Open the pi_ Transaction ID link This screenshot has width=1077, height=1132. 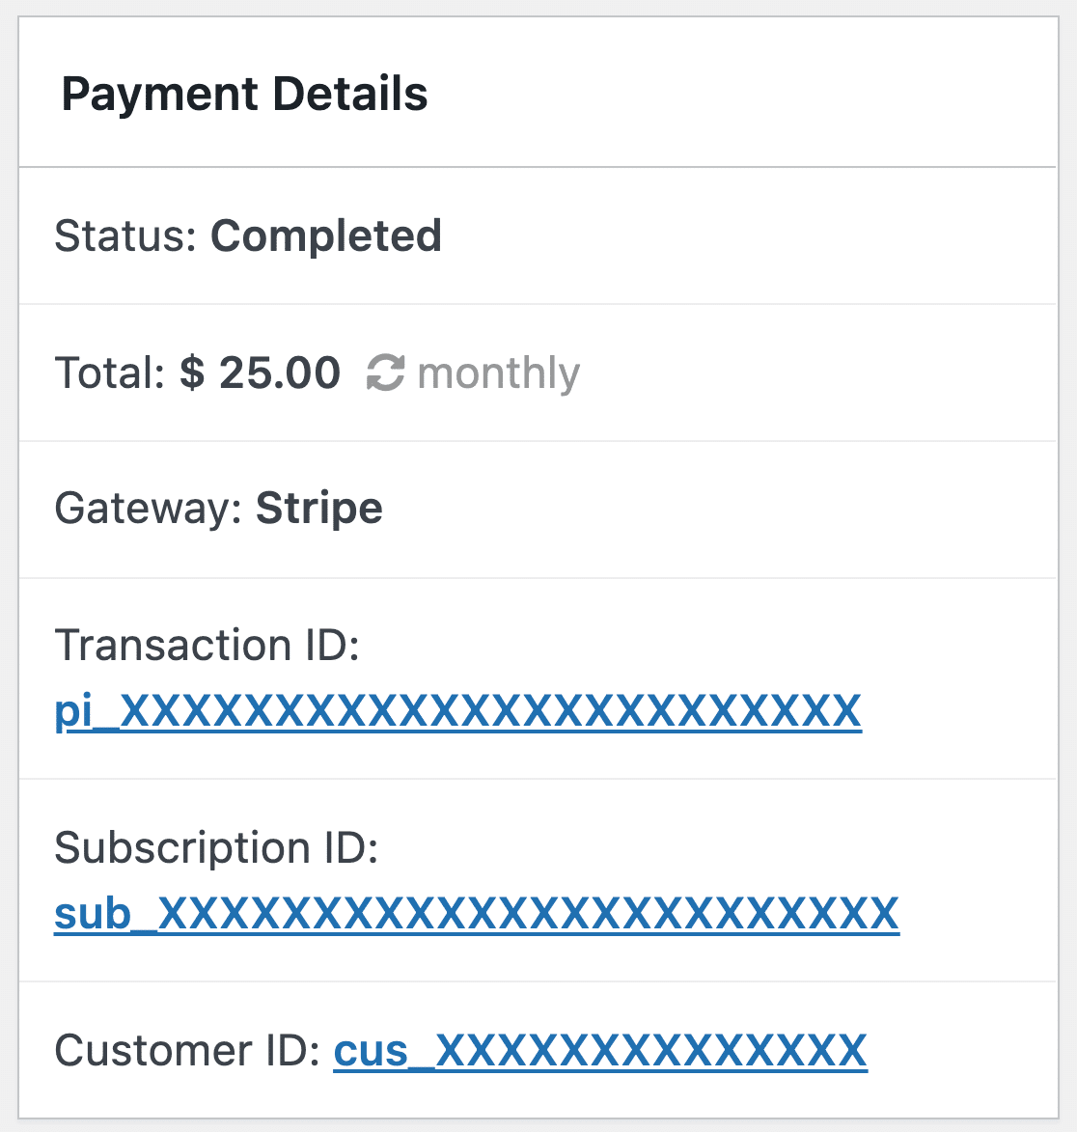pos(458,712)
